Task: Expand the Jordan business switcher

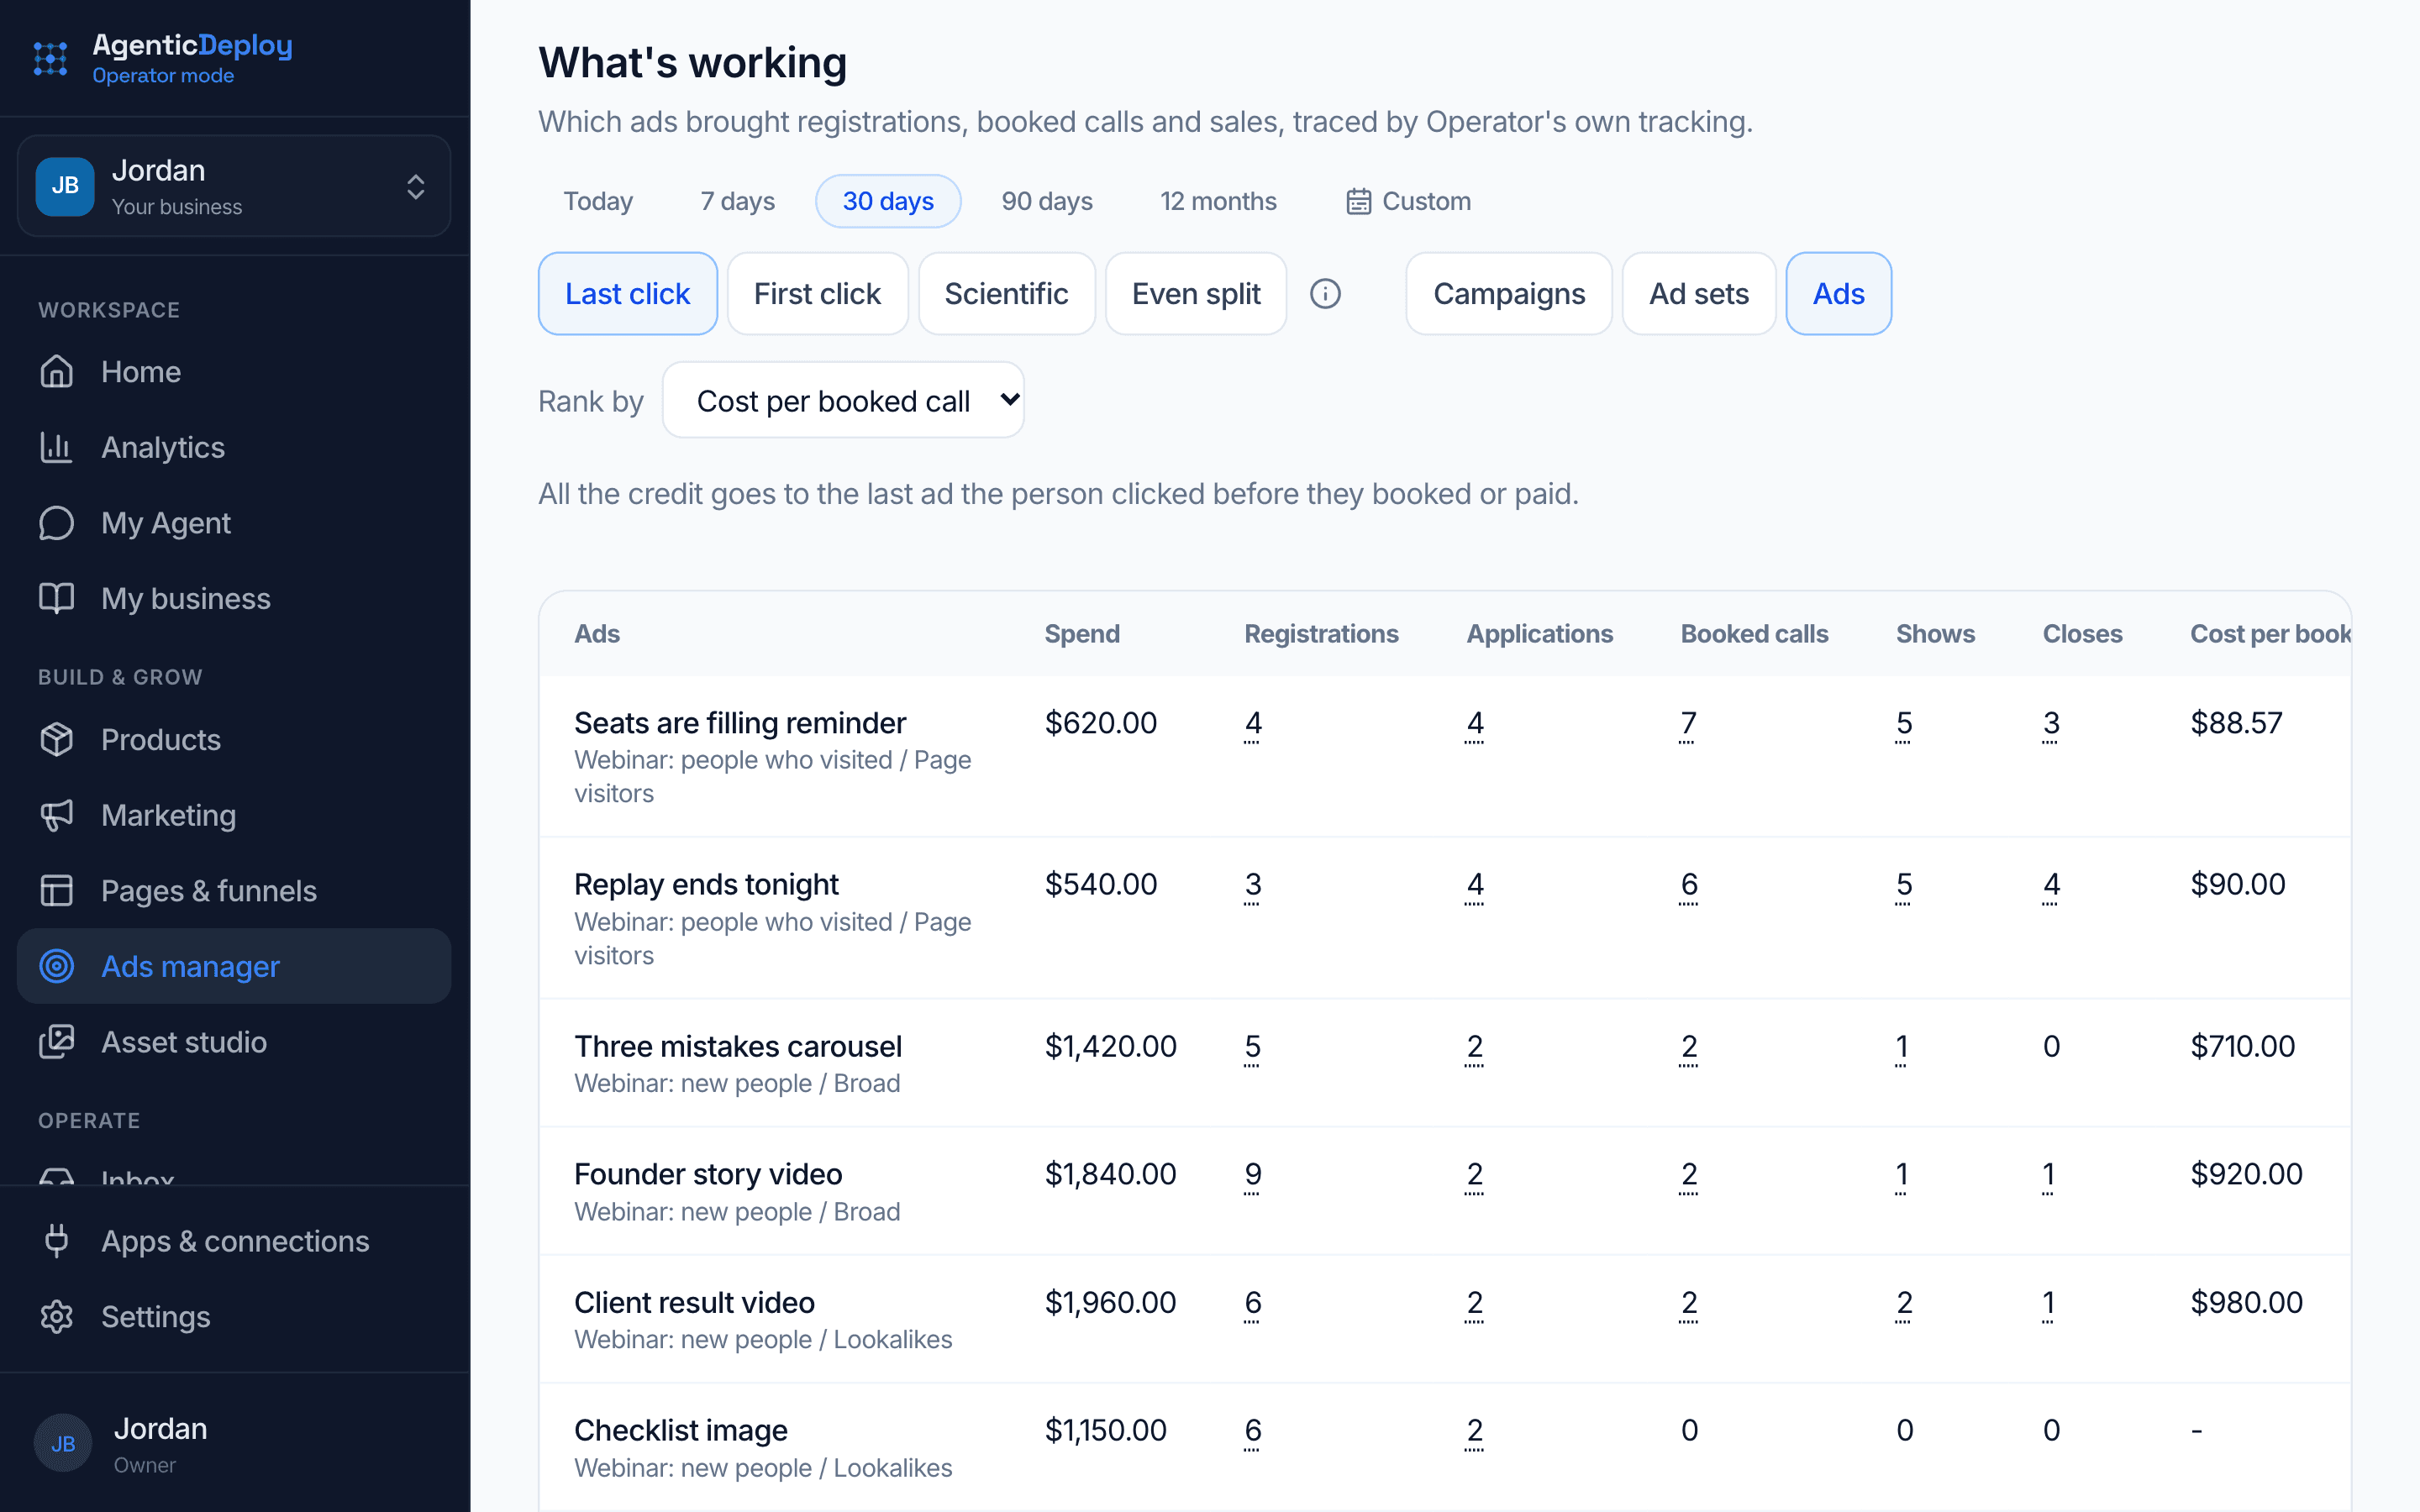Action: (x=234, y=186)
